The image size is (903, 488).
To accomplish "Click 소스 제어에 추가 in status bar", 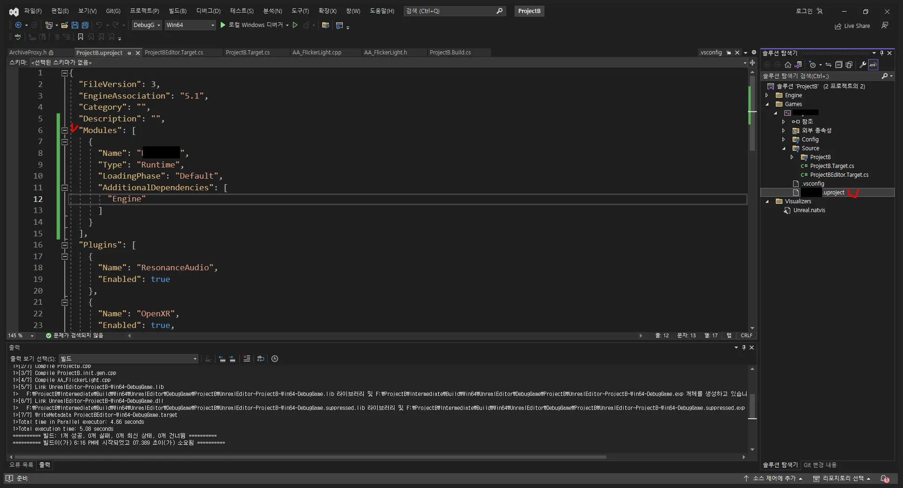I will (773, 478).
